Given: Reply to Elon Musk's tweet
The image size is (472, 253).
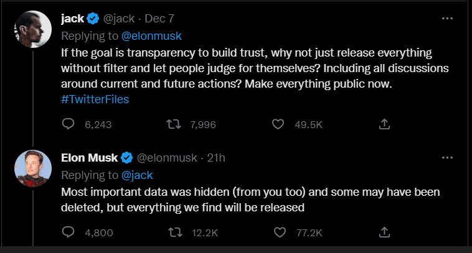Looking at the screenshot, I should [69, 232].
